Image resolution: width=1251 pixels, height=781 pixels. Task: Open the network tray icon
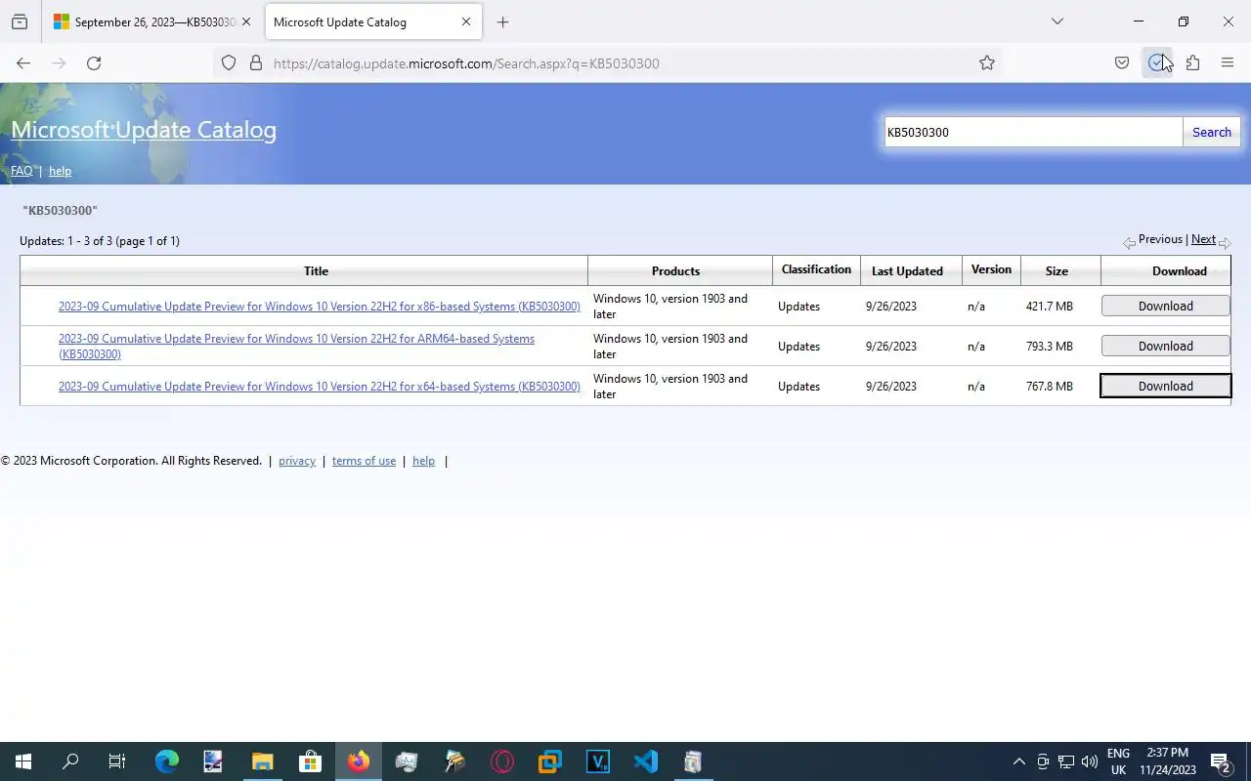1066,761
